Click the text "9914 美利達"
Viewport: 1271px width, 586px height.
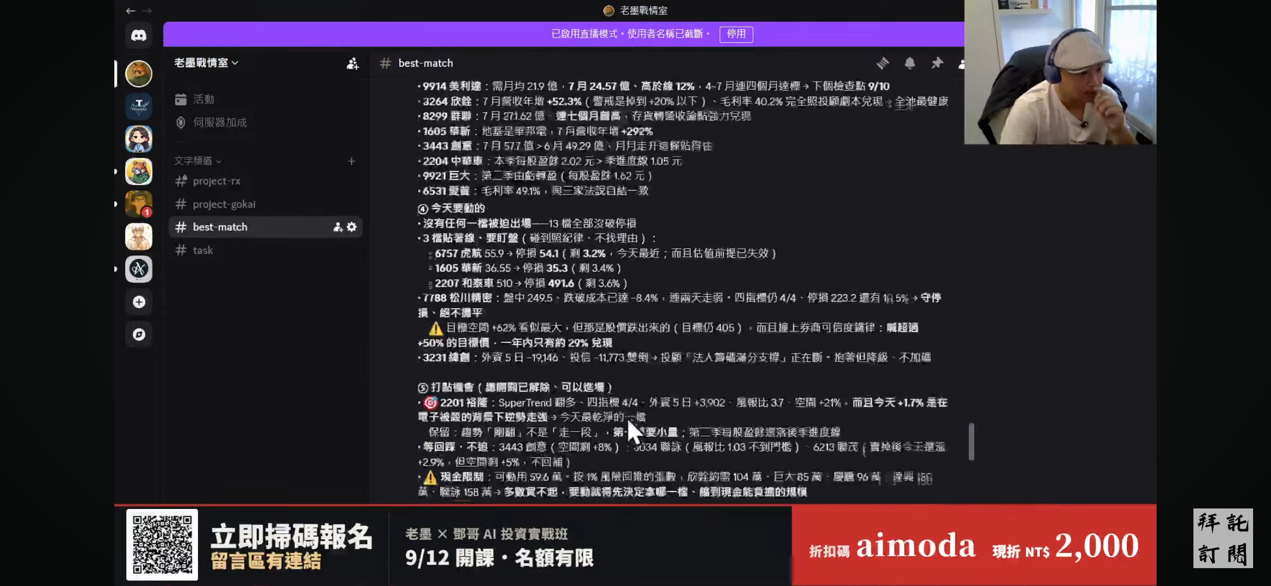point(452,86)
